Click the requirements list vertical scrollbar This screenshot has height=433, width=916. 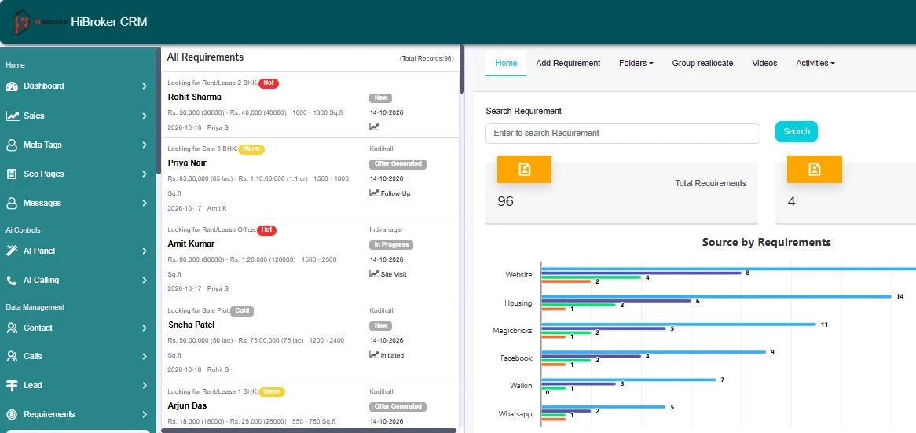click(462, 69)
